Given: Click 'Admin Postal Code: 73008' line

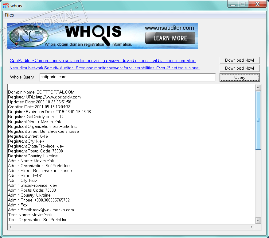Looking at the screenshot, I should pos(32,190).
